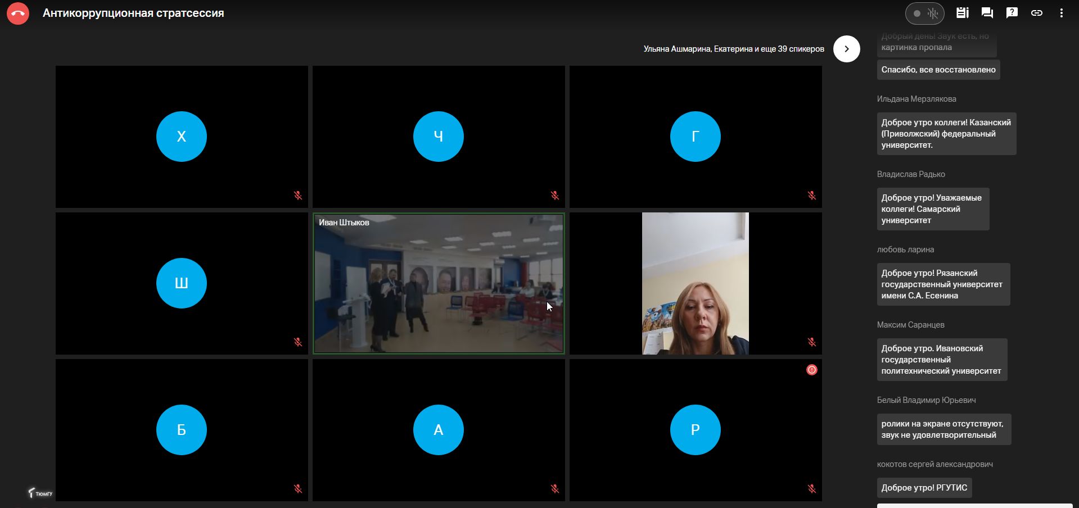Expand the speakers list 'и еще 39 спикеров'

pyautogui.click(x=733, y=49)
